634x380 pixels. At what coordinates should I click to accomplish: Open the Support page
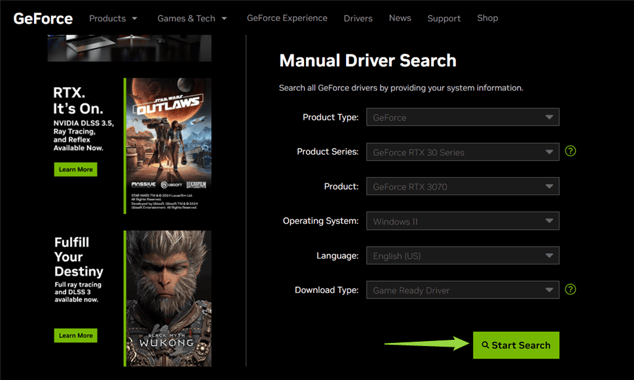point(443,19)
